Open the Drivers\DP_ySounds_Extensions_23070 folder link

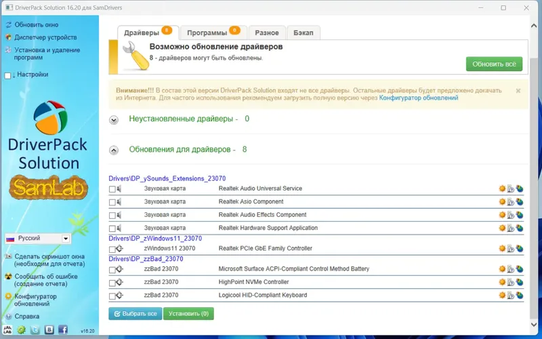(167, 178)
